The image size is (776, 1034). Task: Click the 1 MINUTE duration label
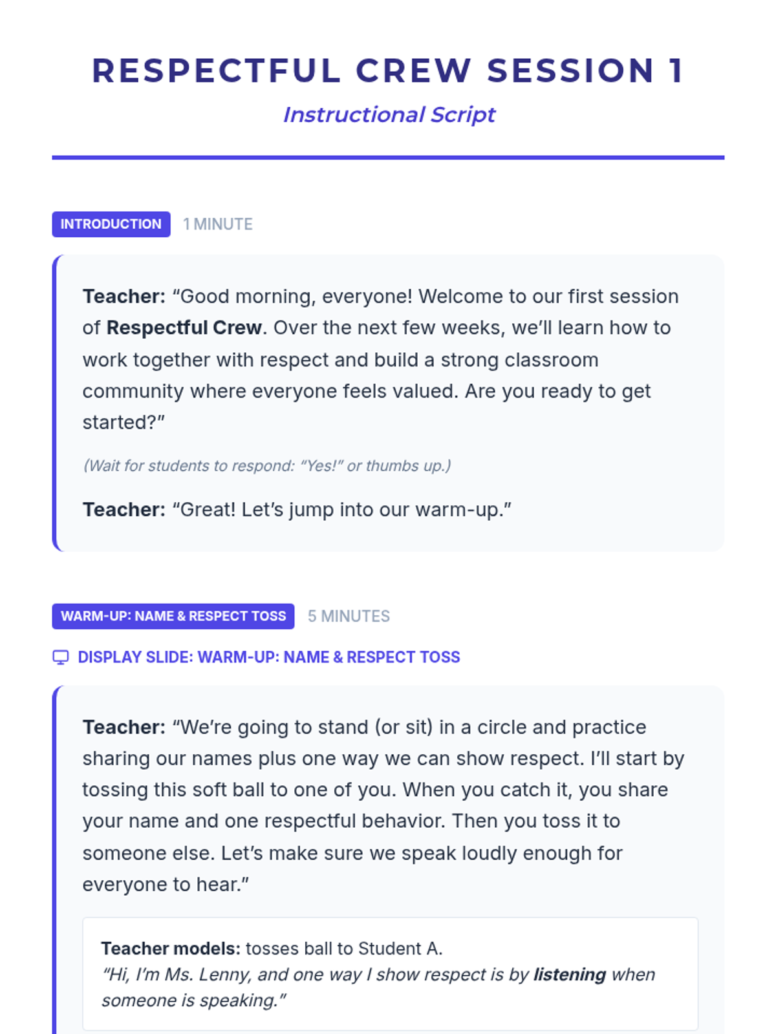217,224
